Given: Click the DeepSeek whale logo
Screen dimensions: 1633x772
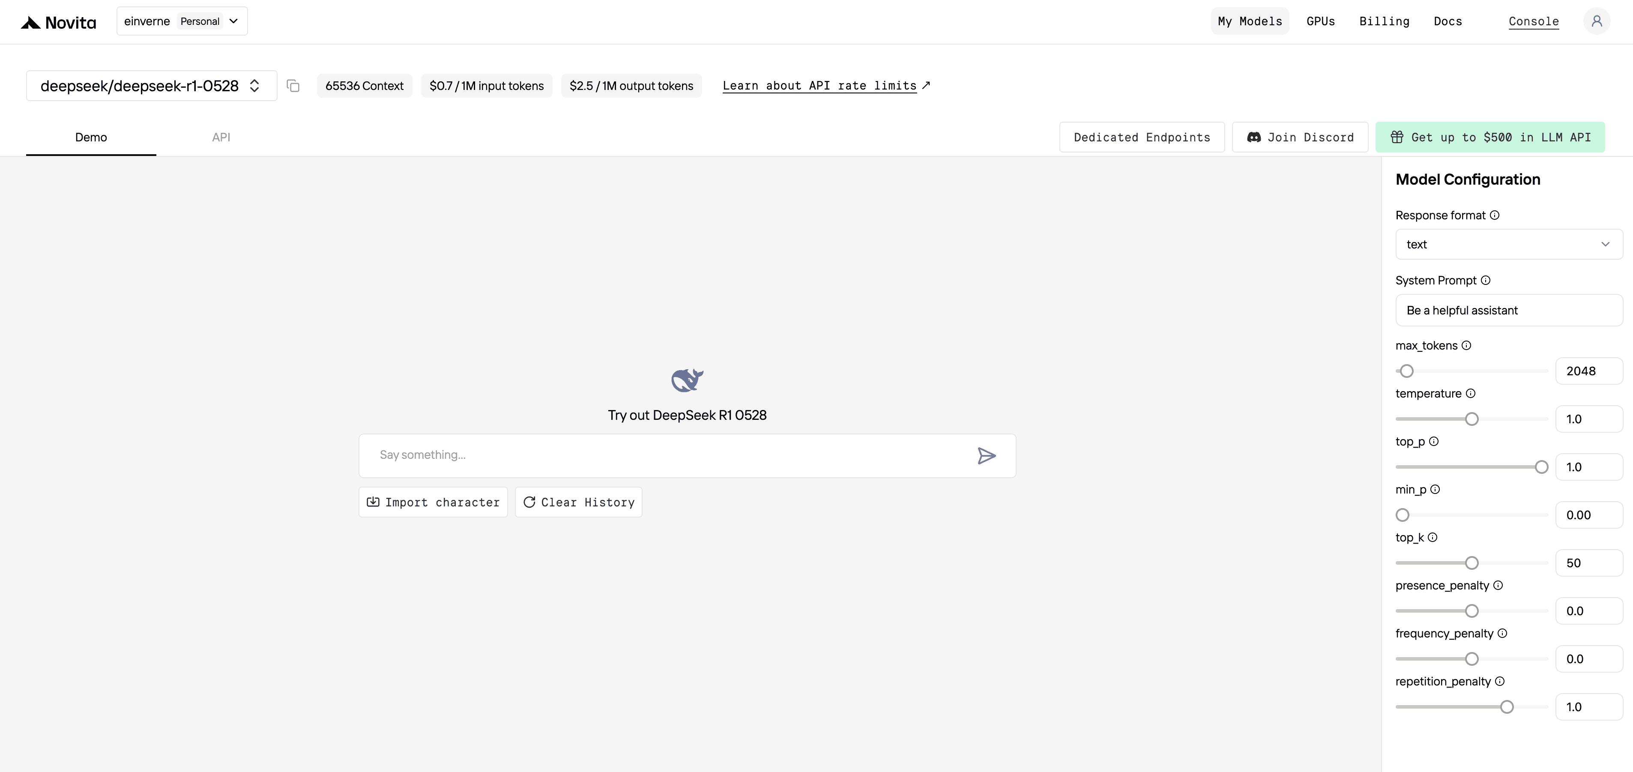Looking at the screenshot, I should pyautogui.click(x=687, y=380).
